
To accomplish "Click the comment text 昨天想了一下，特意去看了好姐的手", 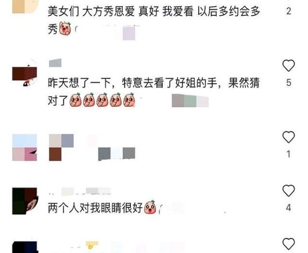I will coord(132,83).
